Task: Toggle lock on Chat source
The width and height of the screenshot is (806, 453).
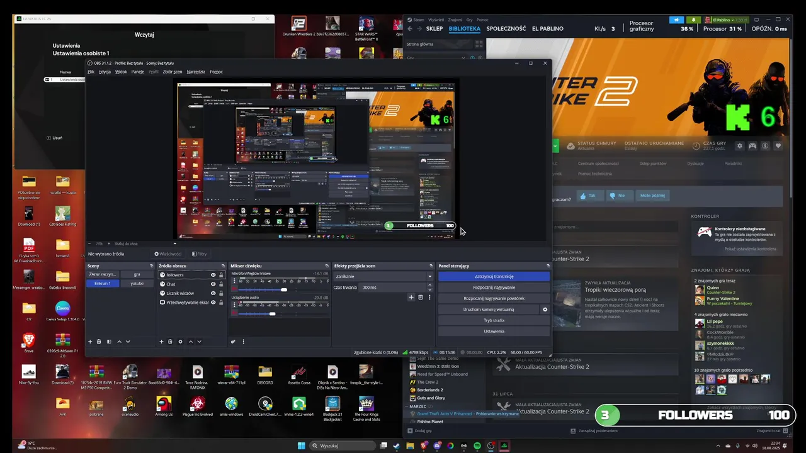Action: point(221,284)
